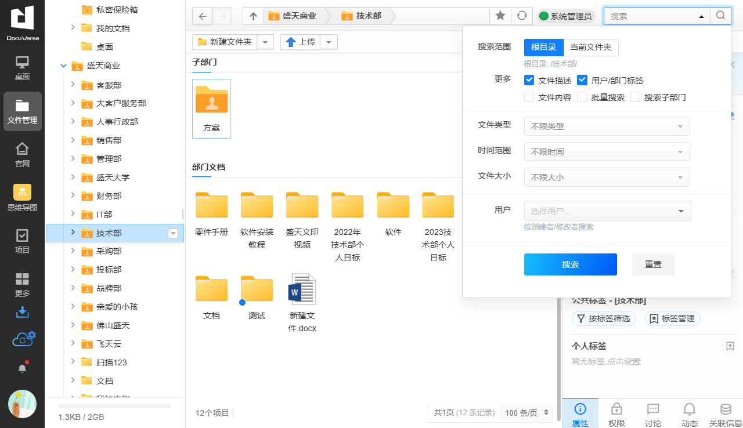
Task: Switch to the 权限 tab
Action: [x=616, y=414]
